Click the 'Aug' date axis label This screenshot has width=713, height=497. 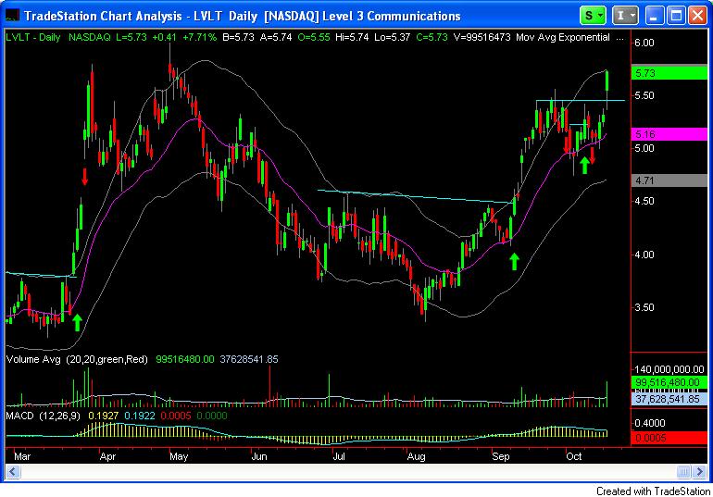click(416, 456)
